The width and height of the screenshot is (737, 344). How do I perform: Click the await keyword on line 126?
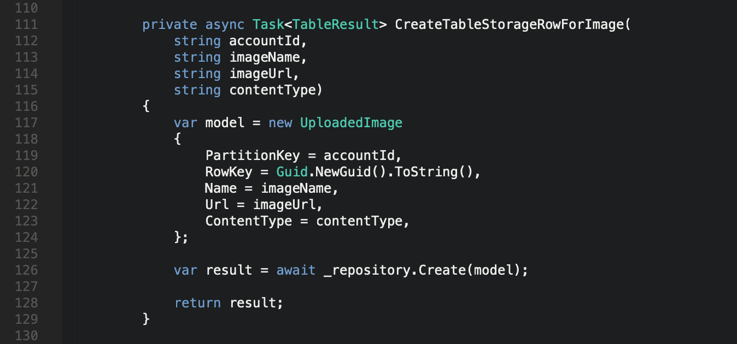pyautogui.click(x=296, y=270)
